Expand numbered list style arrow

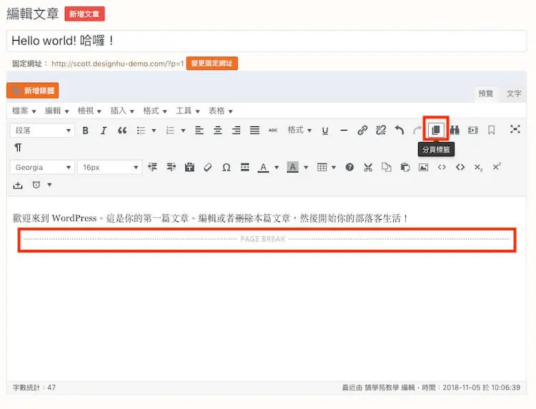pyautogui.click(x=183, y=131)
